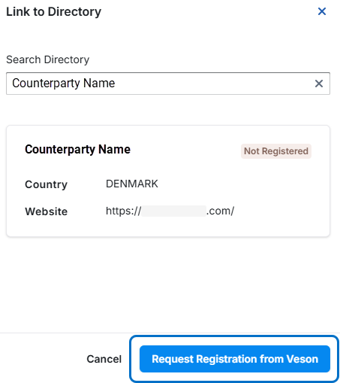
Task: Click the Country field label
Action: tap(46, 184)
